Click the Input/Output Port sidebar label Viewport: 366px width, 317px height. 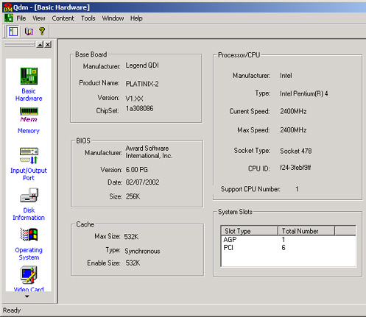(x=29, y=174)
